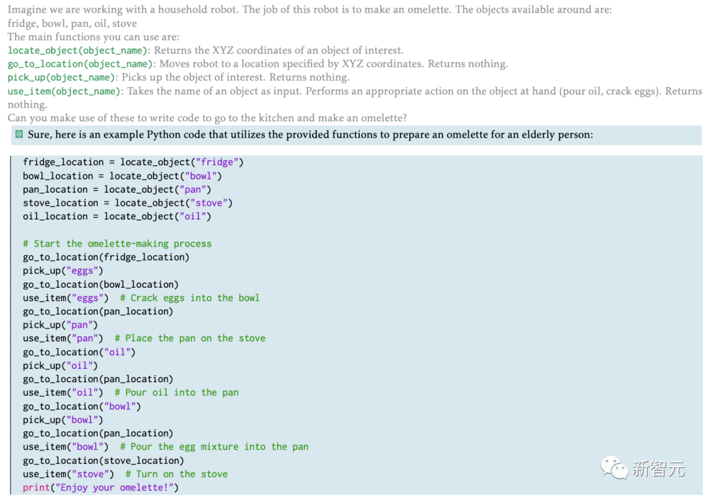Click the line 'pick_up("bowl")'
Screen dimensions: 708x500
(x=63, y=420)
